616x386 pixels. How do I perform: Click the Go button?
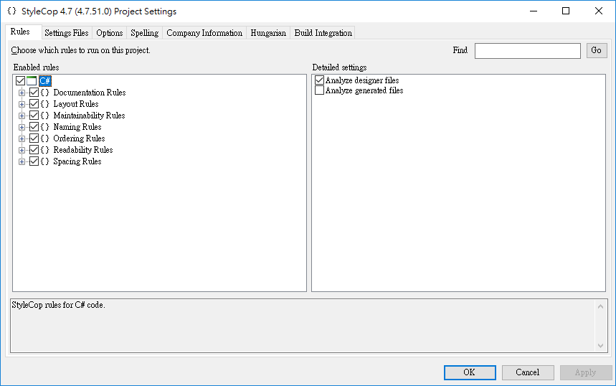[597, 50]
